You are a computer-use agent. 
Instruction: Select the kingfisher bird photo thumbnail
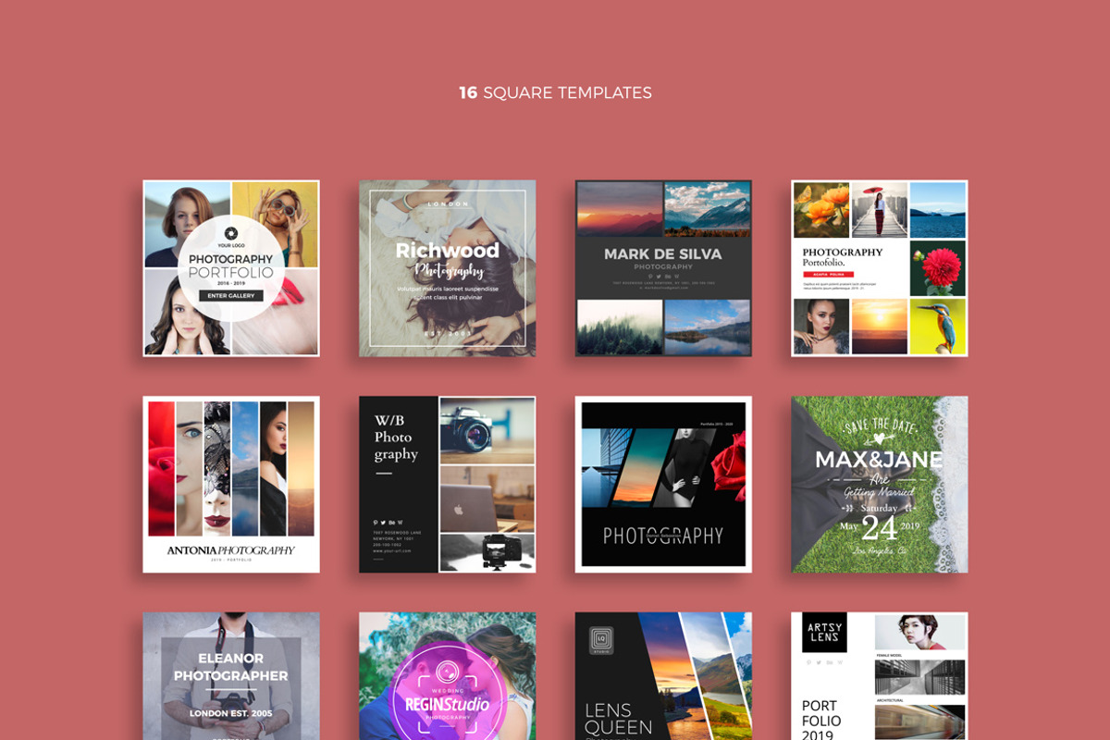(941, 326)
